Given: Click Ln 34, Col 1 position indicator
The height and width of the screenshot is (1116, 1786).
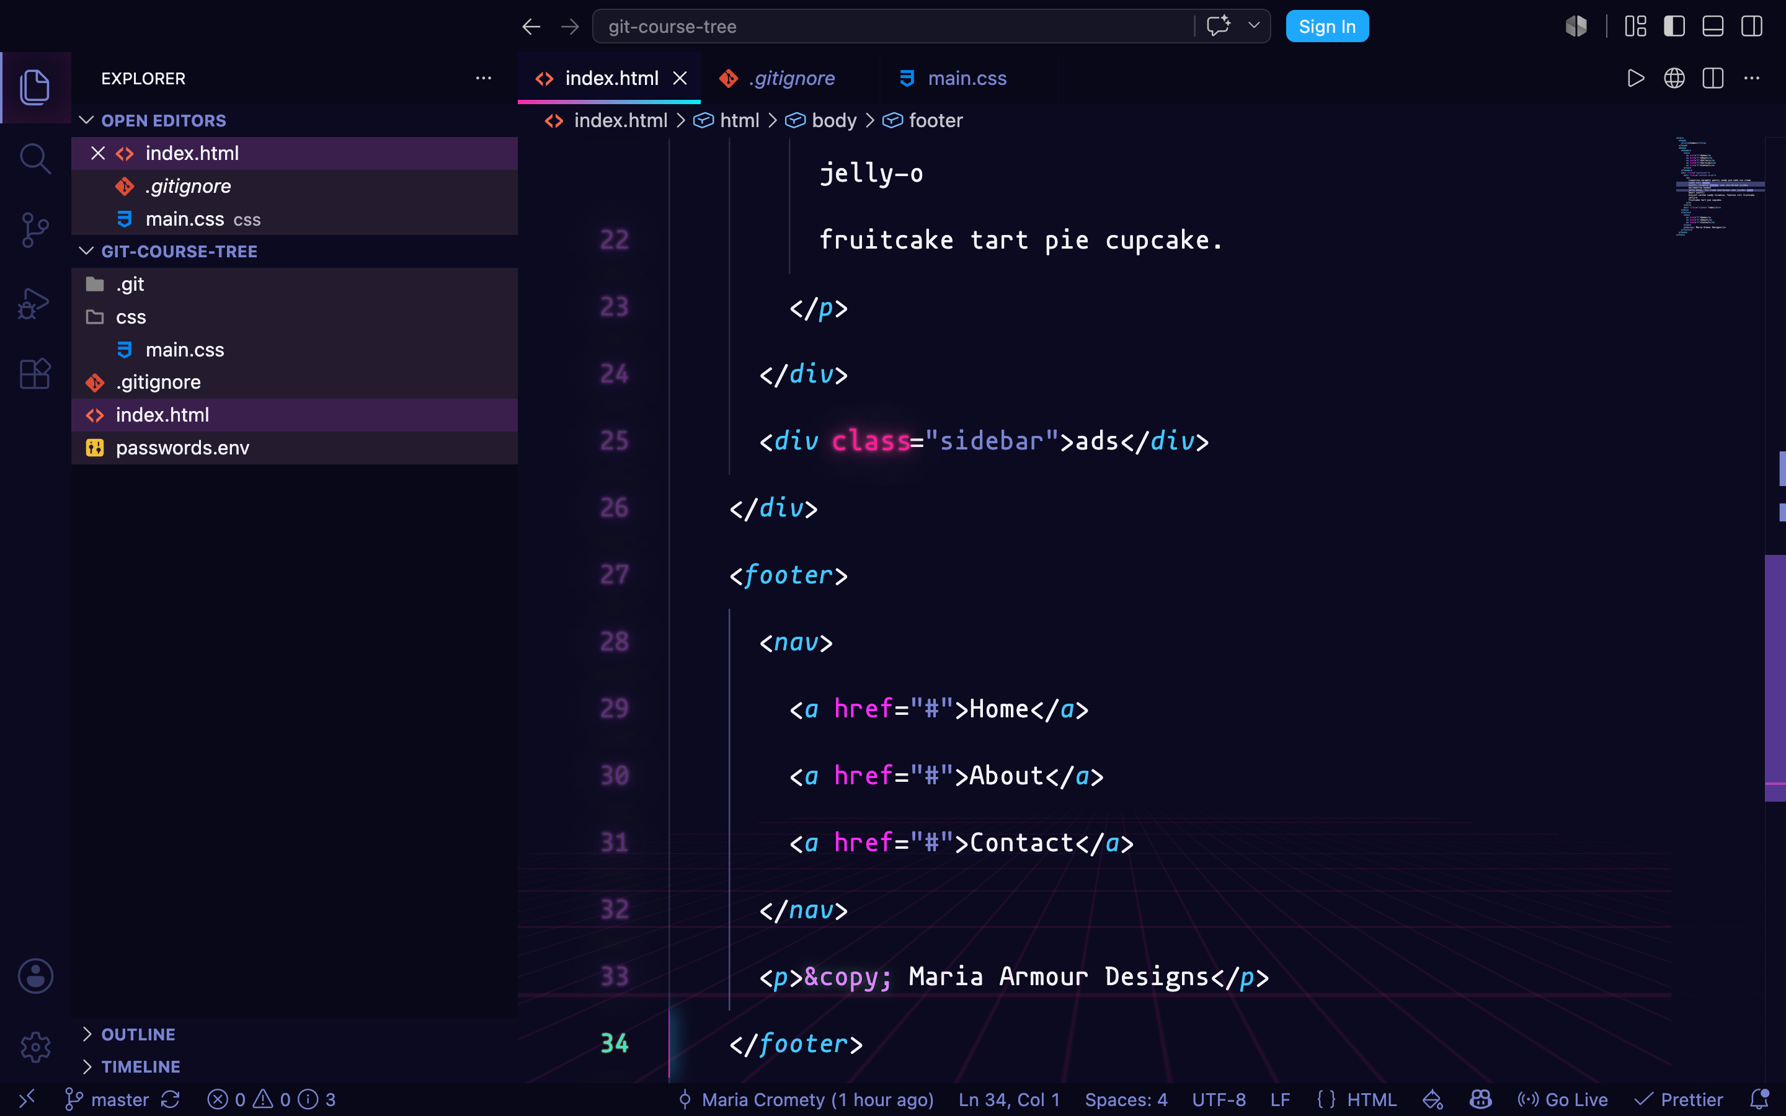Looking at the screenshot, I should [x=1009, y=1100].
